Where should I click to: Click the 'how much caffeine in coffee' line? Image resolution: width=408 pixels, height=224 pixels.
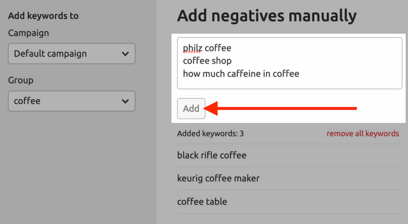click(x=241, y=74)
